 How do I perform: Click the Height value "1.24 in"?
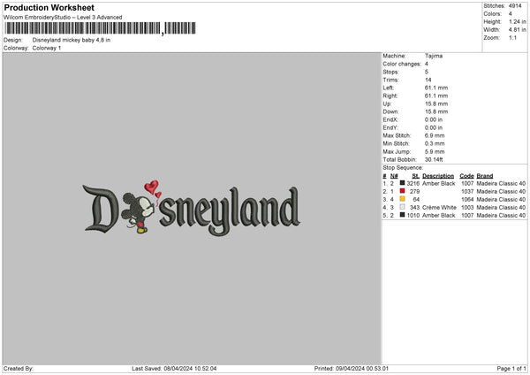click(517, 21)
